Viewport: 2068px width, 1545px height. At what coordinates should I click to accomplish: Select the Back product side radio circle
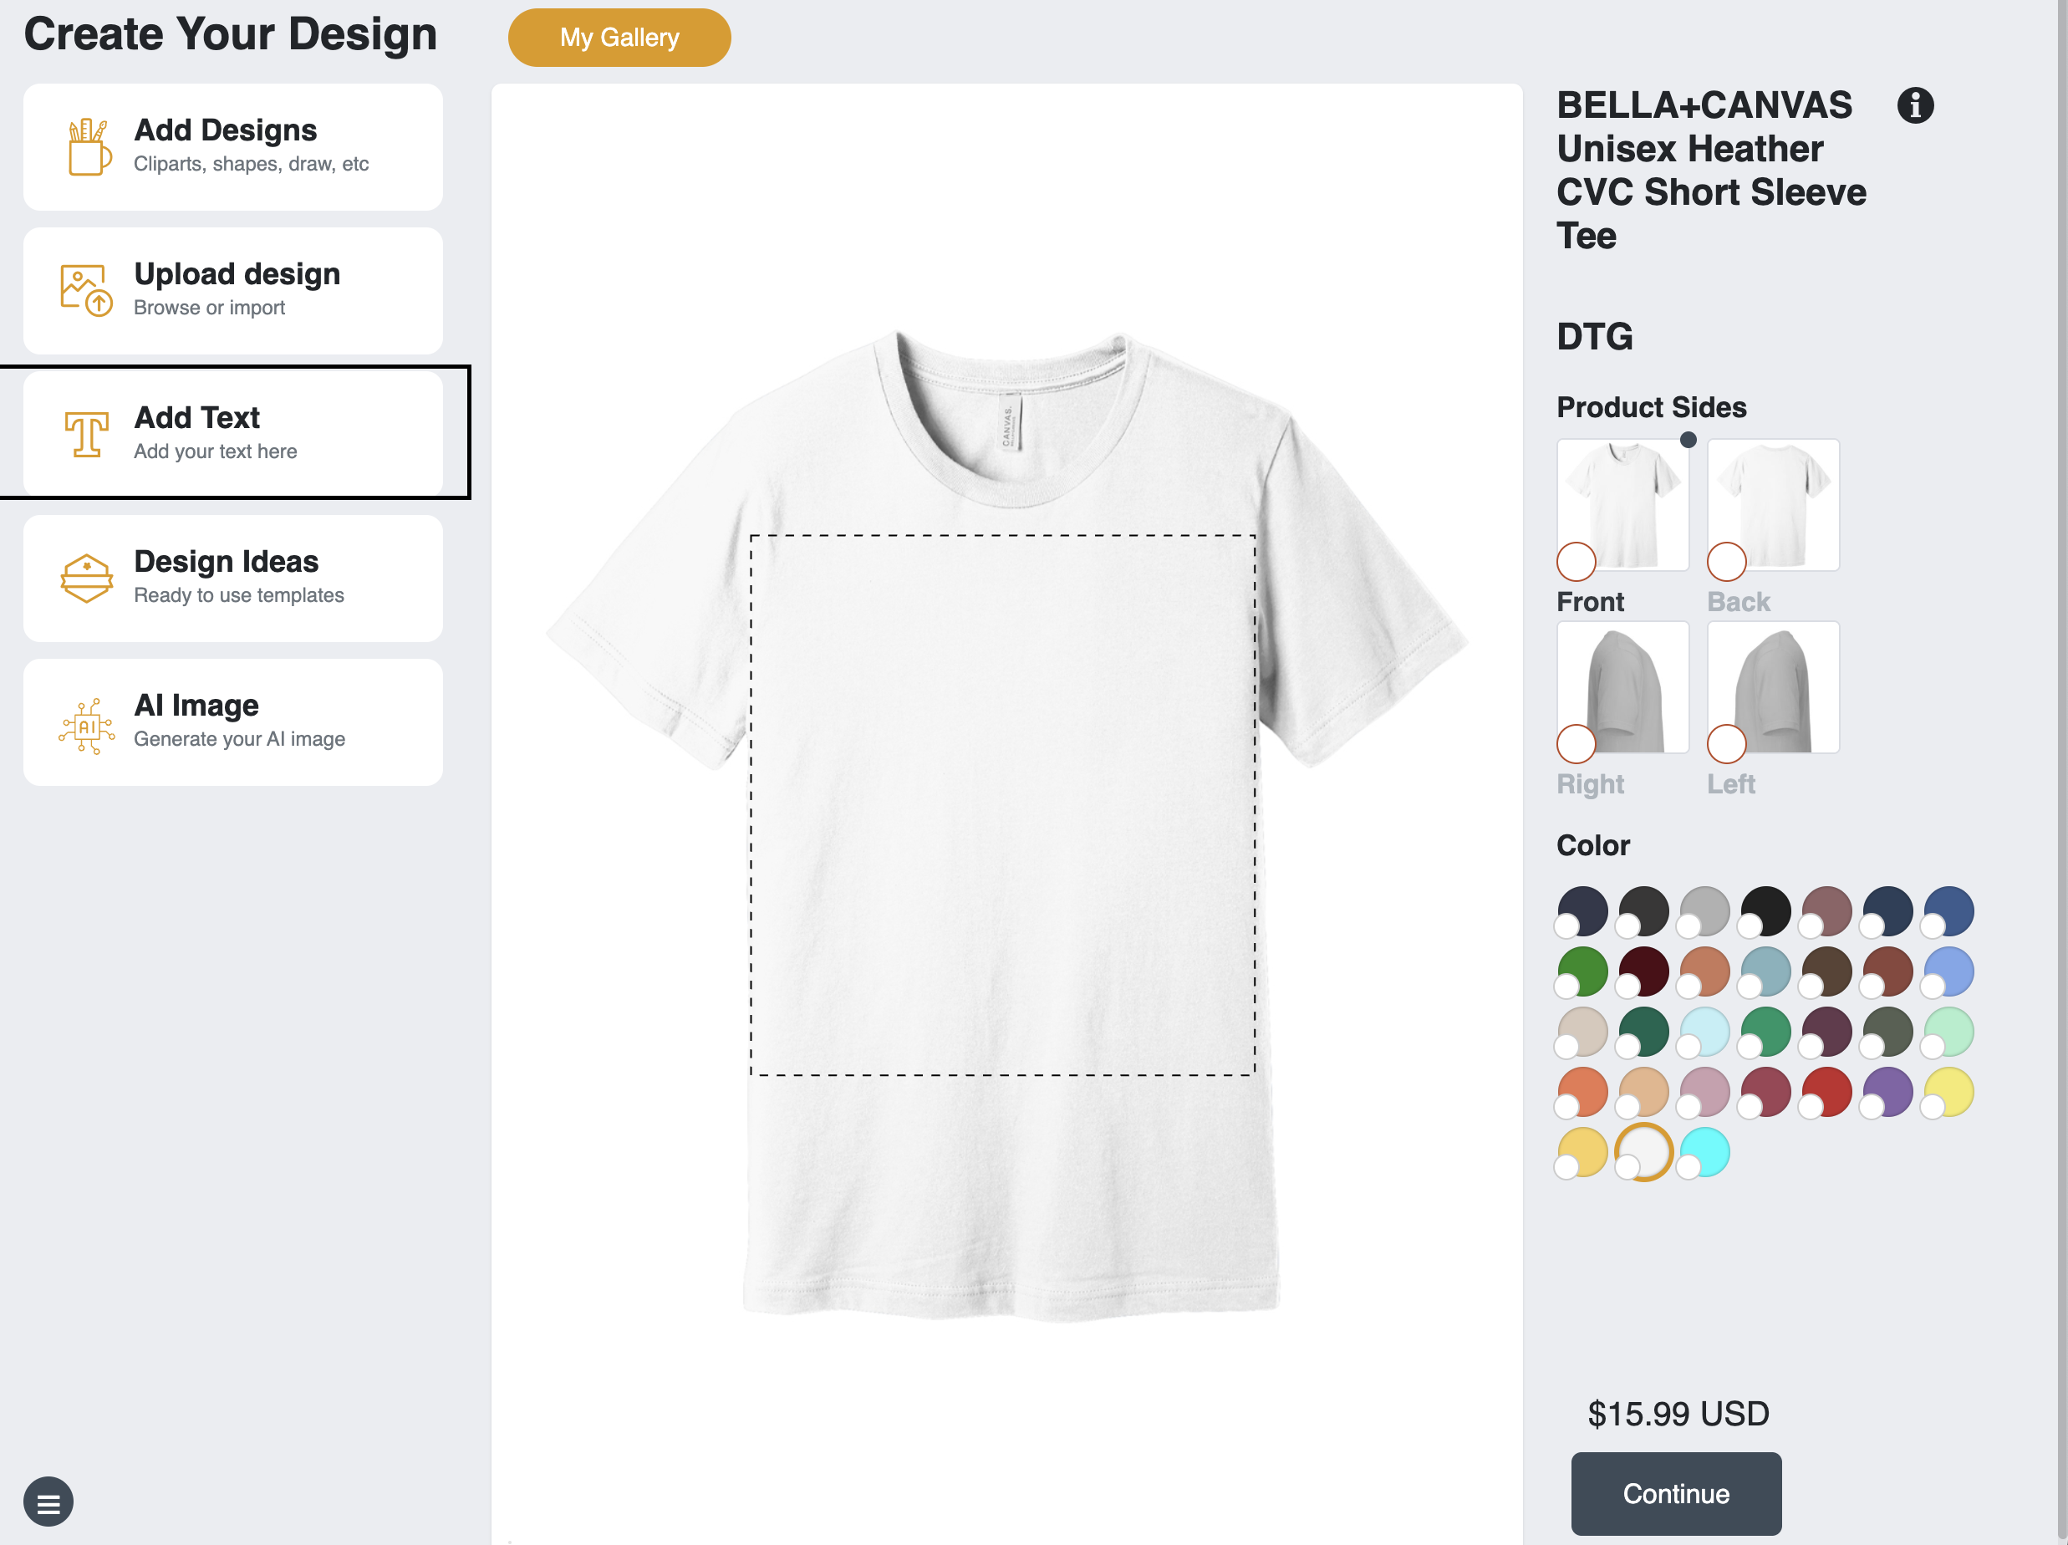click(x=1726, y=561)
